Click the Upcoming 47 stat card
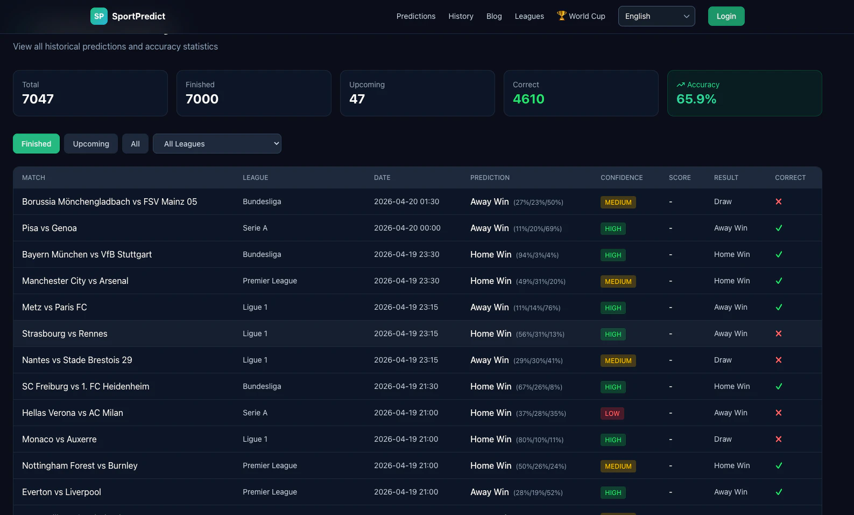This screenshot has width=854, height=515. pyautogui.click(x=418, y=93)
